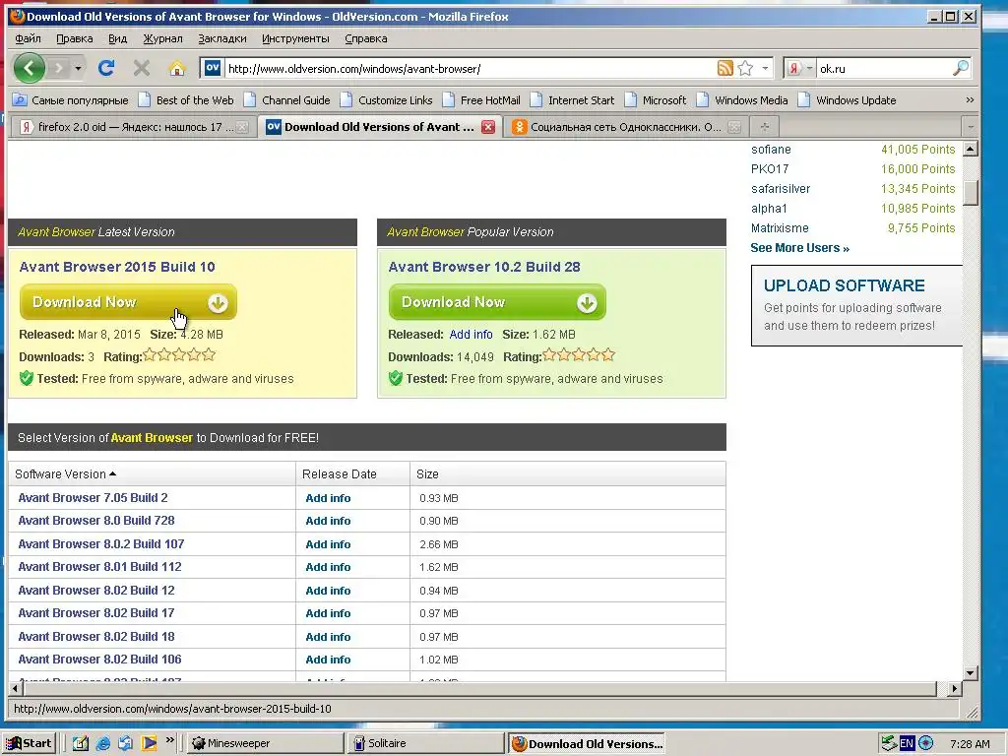Switch to the Minesweeper taskbar window
Image resolution: width=1008 pixels, height=756 pixels.
pyautogui.click(x=266, y=744)
